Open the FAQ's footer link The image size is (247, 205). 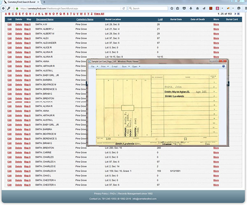(113, 193)
